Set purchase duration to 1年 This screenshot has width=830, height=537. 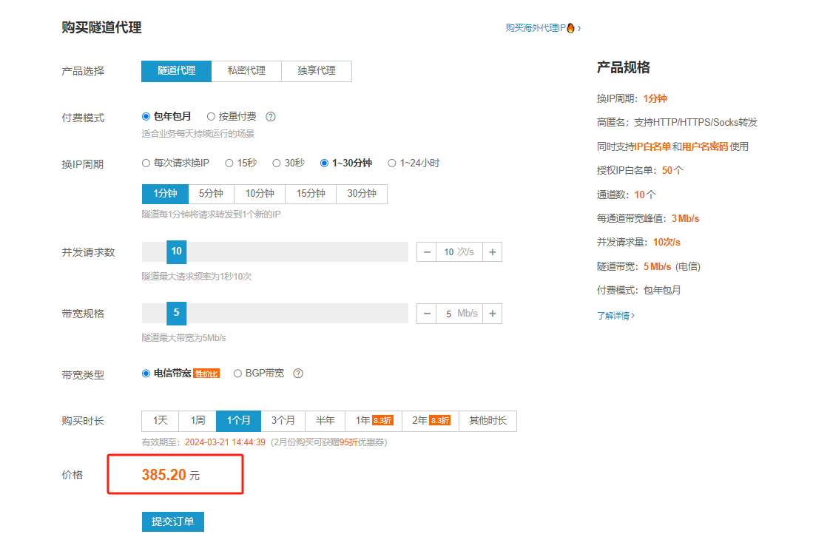tap(374, 421)
